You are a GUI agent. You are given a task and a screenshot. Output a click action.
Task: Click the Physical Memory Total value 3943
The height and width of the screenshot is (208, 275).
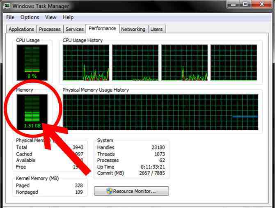(78, 147)
